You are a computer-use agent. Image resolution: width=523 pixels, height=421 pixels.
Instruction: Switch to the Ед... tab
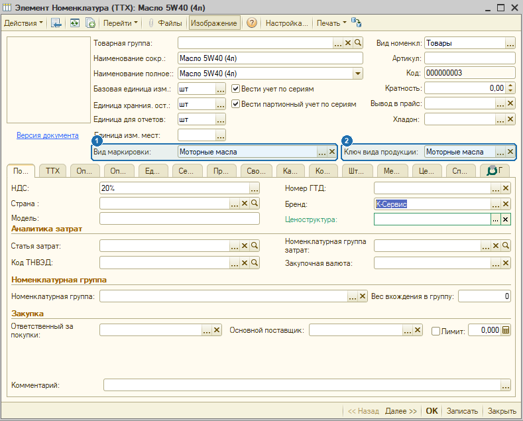click(x=152, y=171)
